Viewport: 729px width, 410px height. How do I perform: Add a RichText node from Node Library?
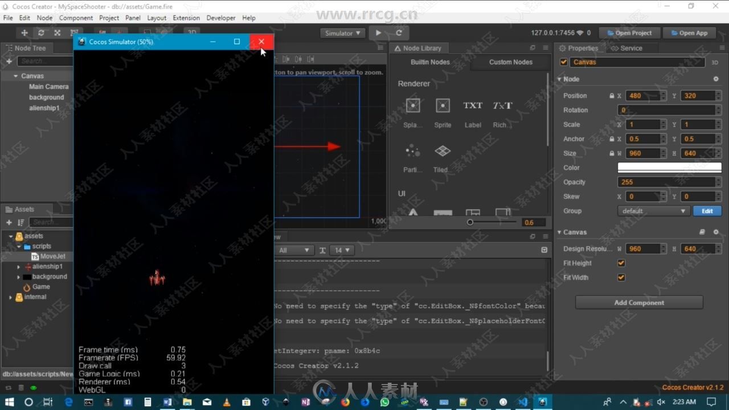(502, 112)
